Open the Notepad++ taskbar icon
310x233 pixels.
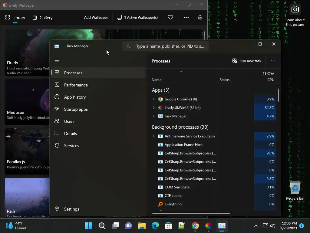point(182,226)
